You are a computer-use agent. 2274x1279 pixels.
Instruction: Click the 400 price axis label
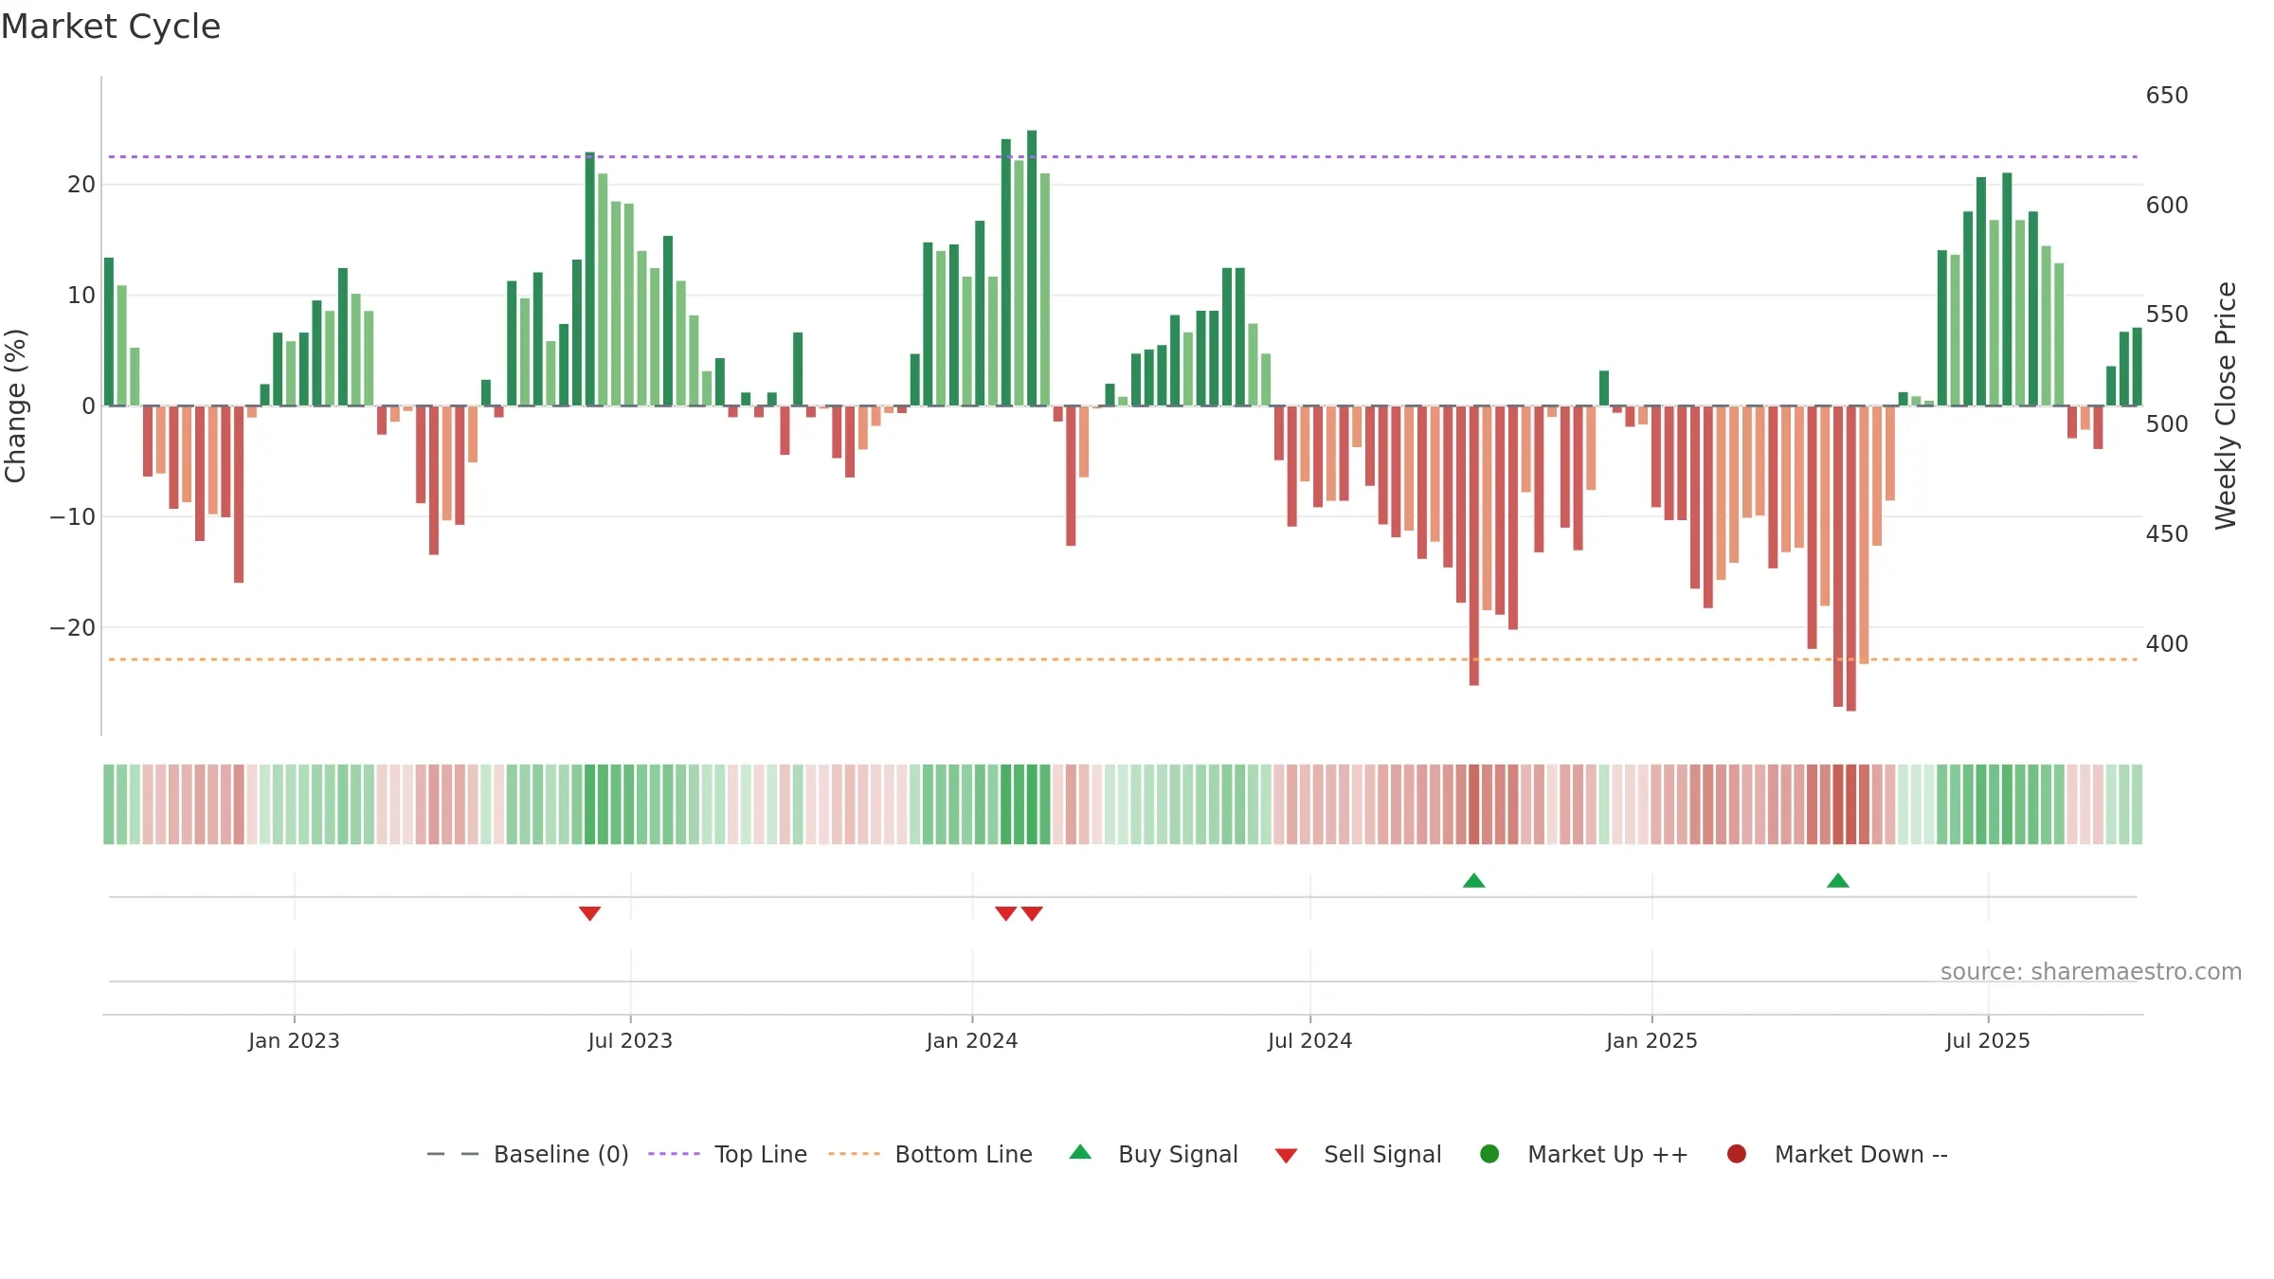[2167, 644]
